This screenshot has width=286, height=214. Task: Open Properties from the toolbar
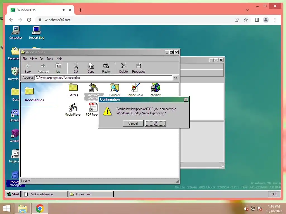click(x=139, y=68)
